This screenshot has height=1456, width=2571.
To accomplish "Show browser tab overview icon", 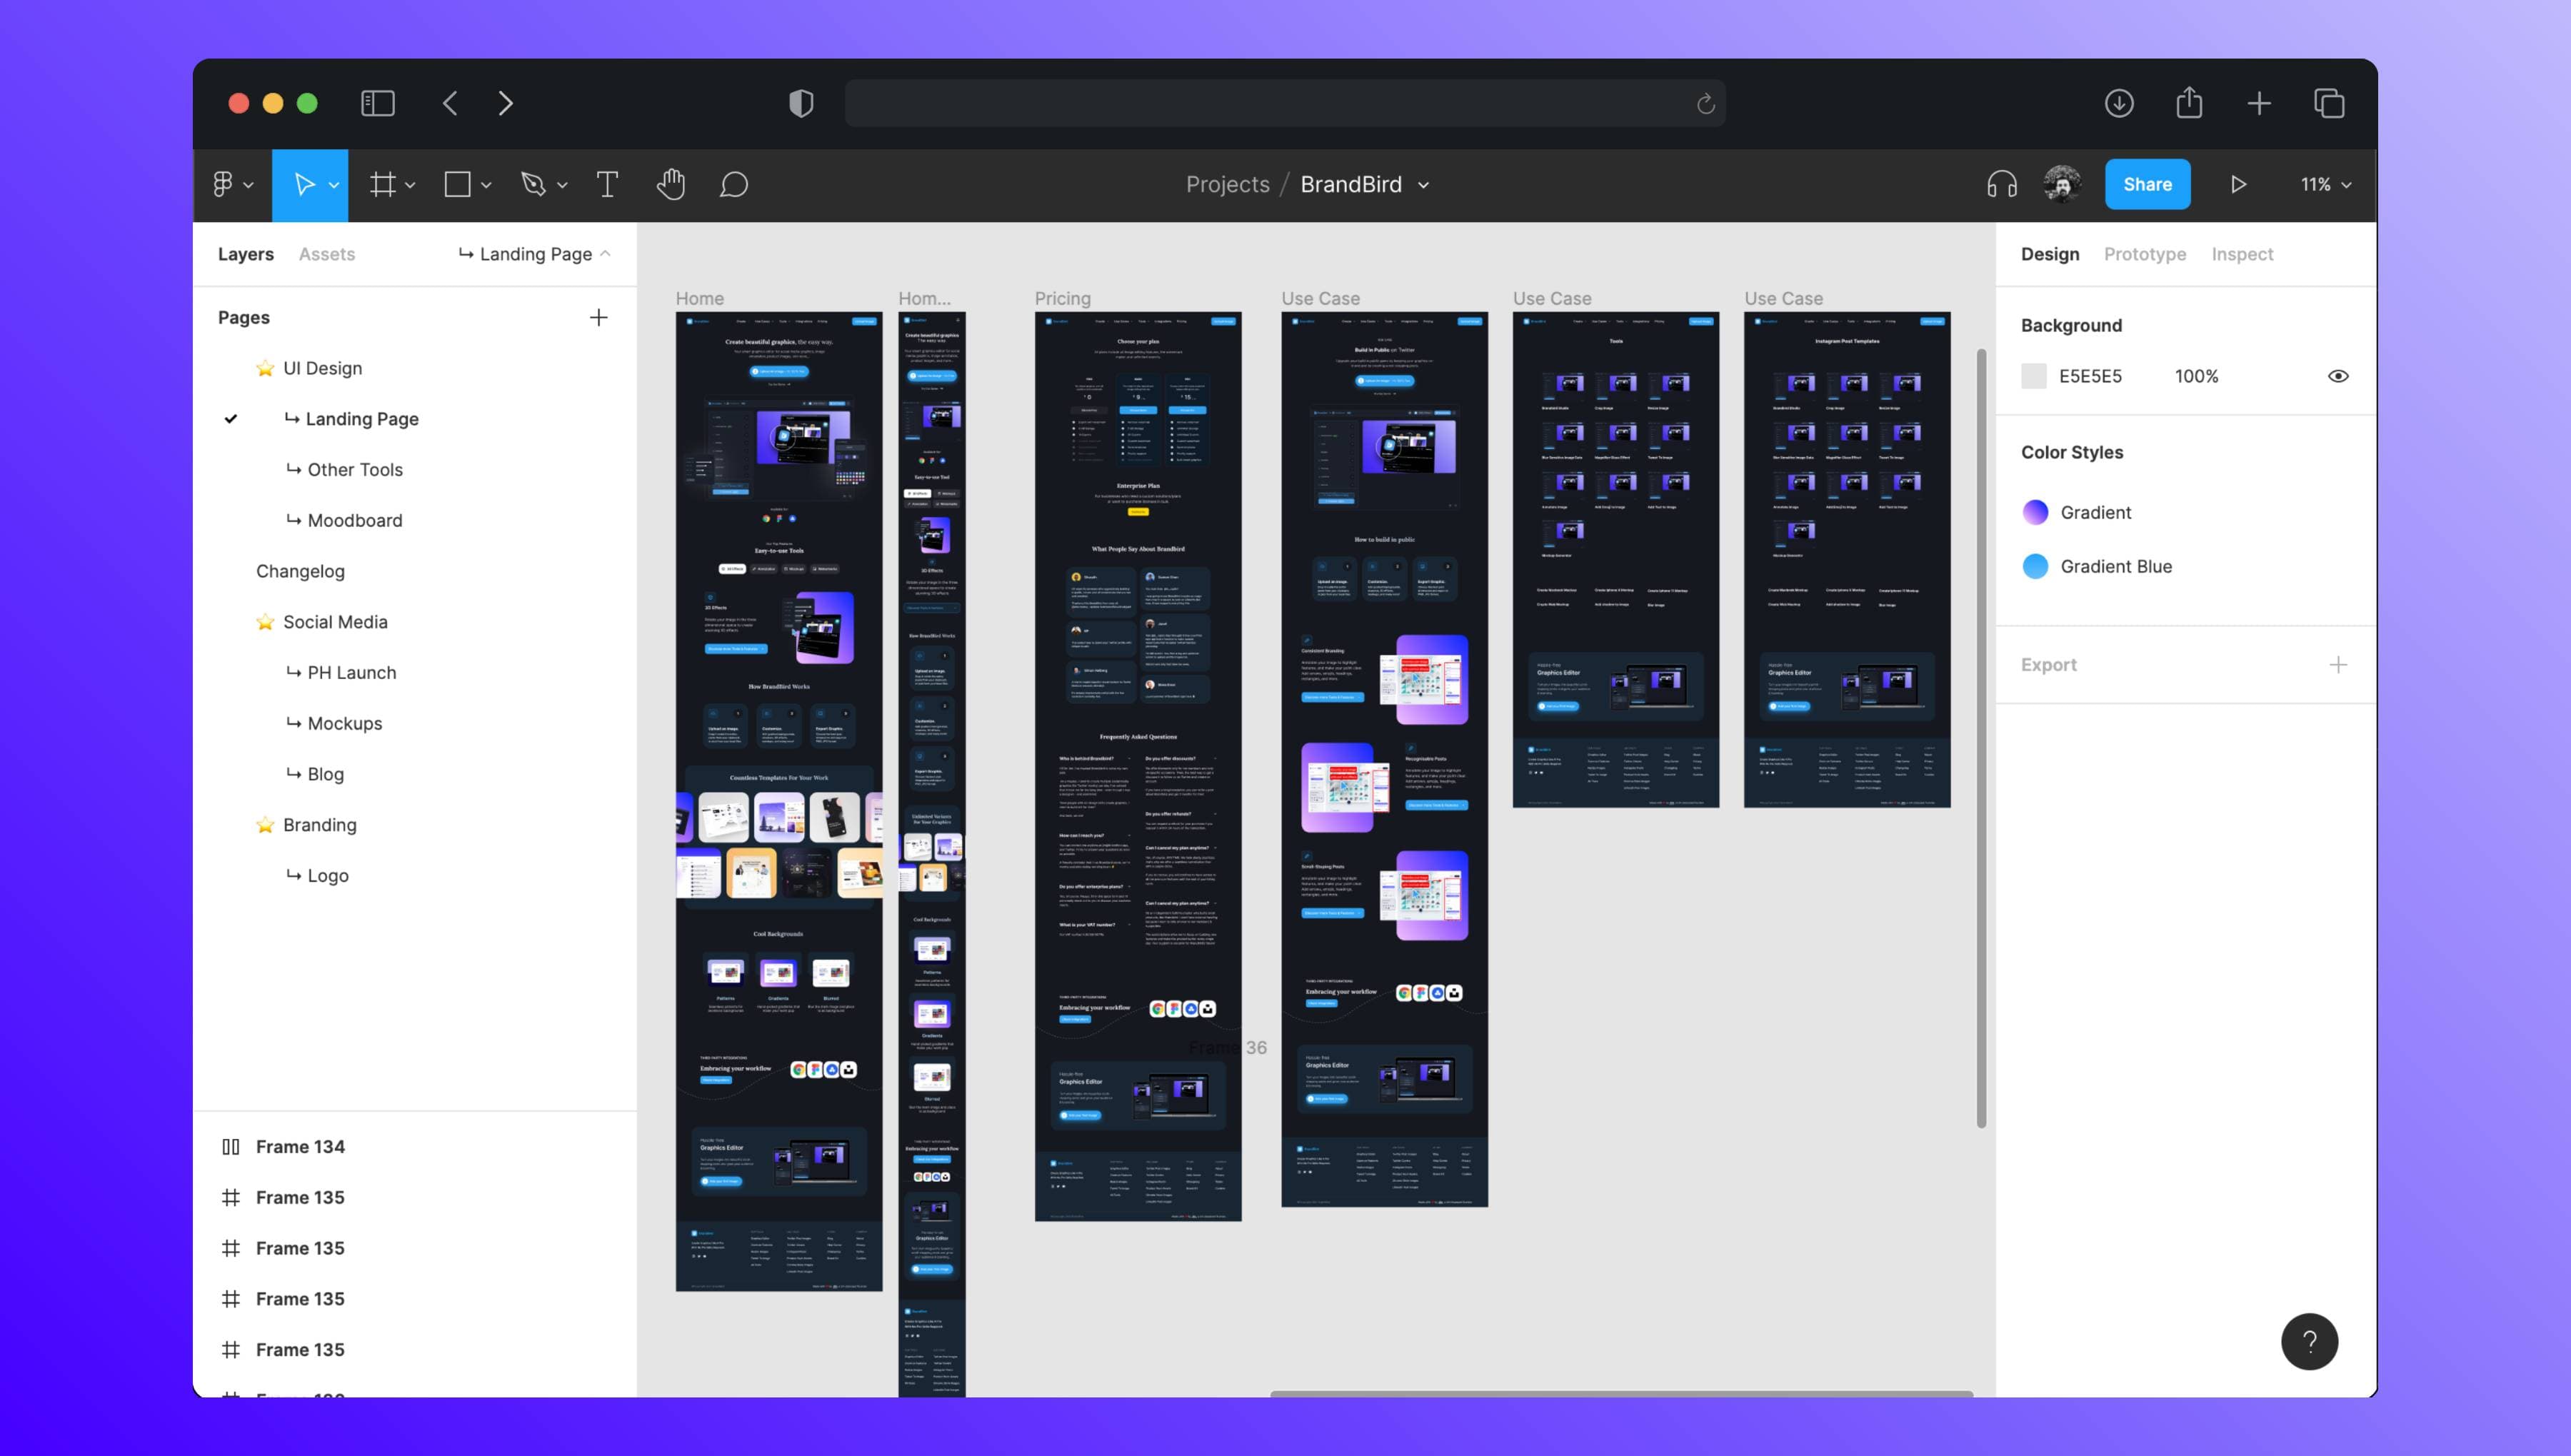I will 2329,103.
